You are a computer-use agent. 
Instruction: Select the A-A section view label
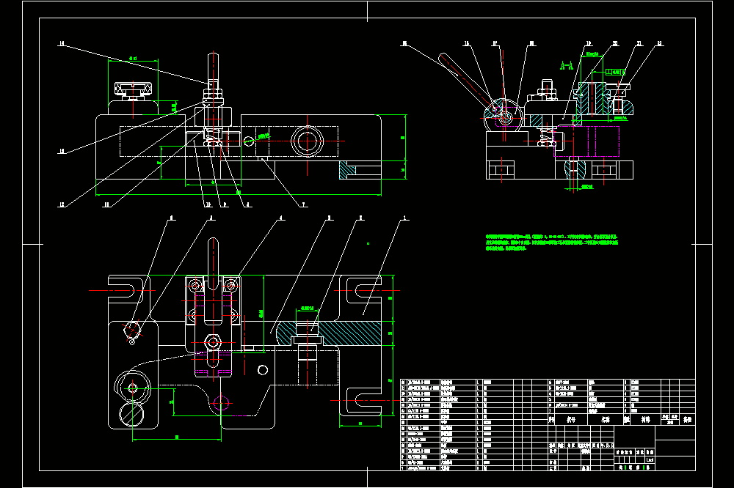(567, 66)
